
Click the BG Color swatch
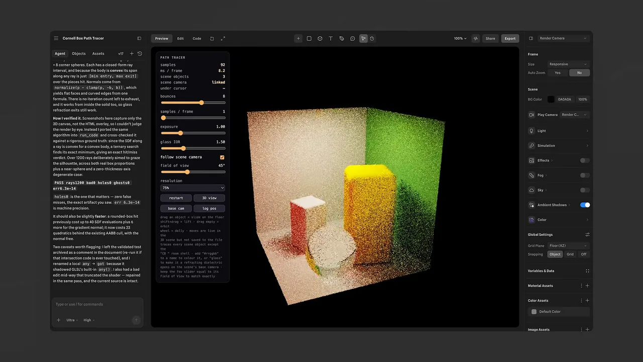551,100
